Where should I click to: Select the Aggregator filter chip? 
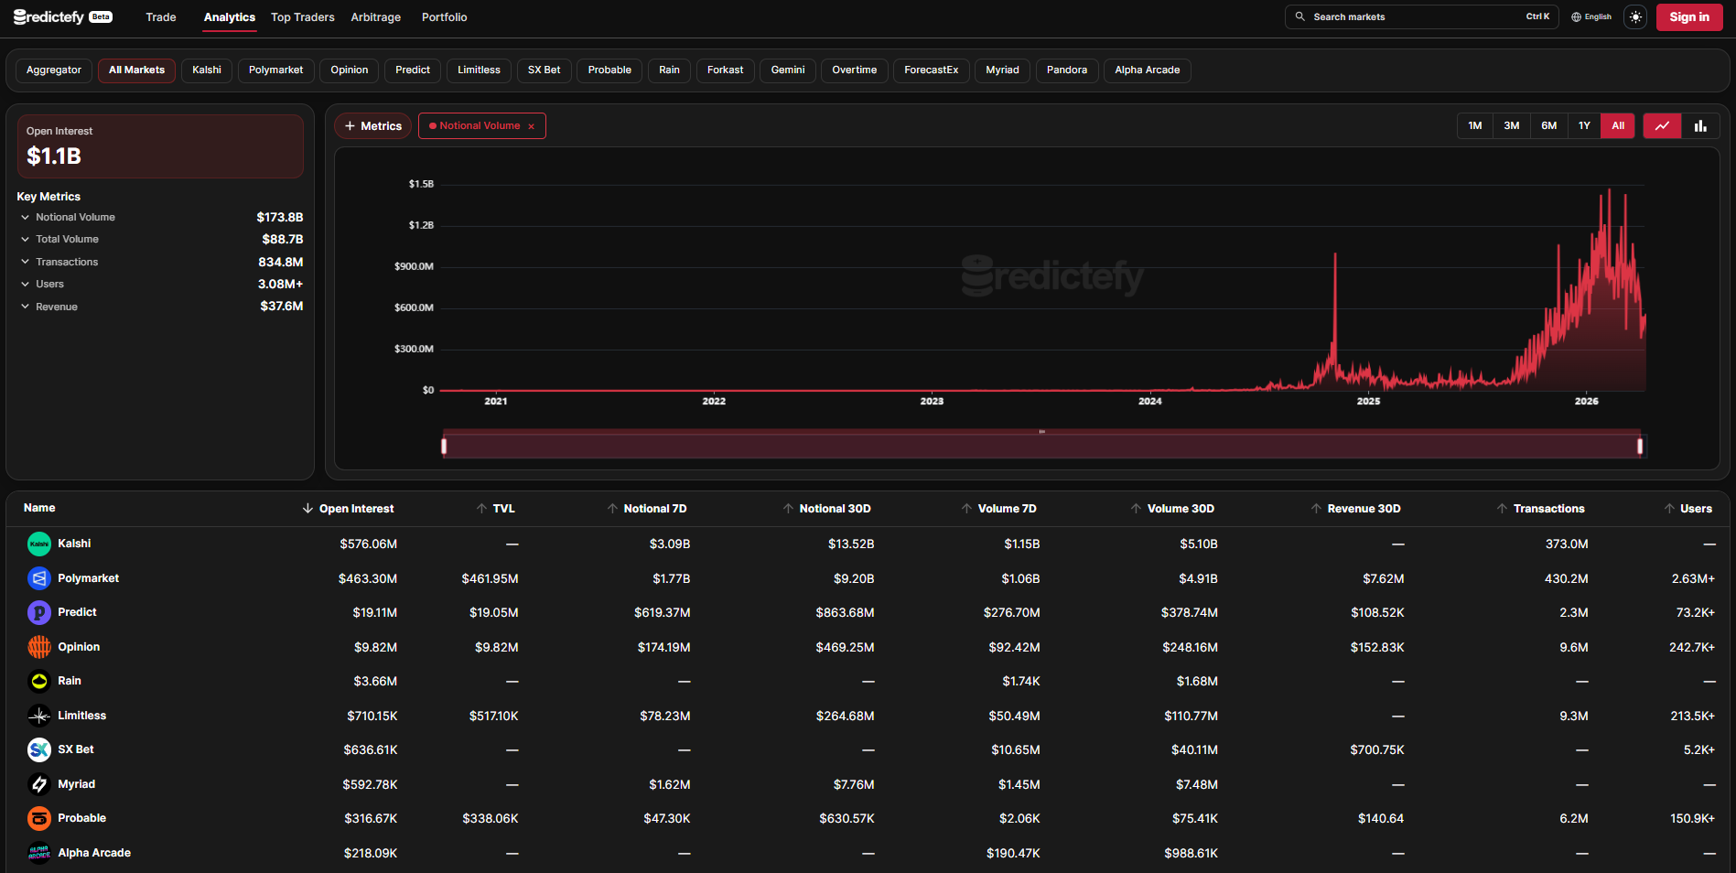pos(54,70)
